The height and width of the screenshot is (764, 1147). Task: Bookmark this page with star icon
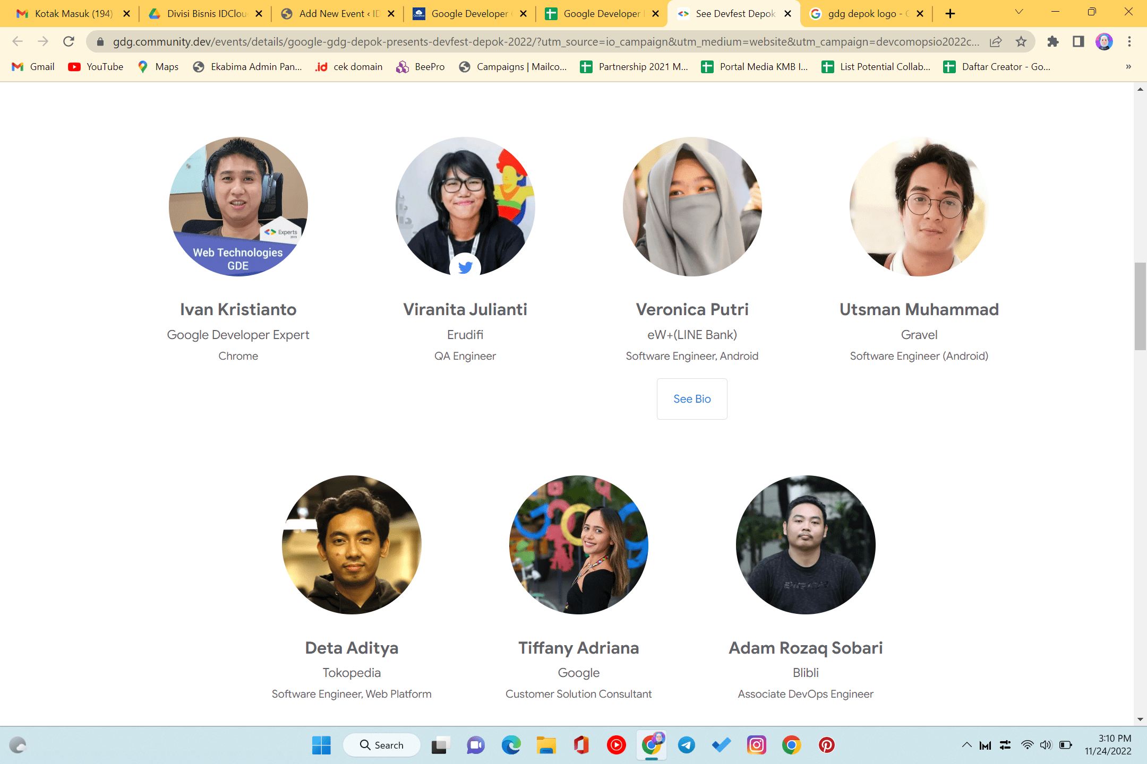[1021, 41]
